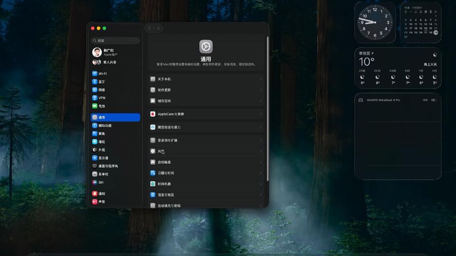Expand the Startup Disk (启动磁盘) row chevron
Screen dimensions: 456x256
[x=261, y=162]
